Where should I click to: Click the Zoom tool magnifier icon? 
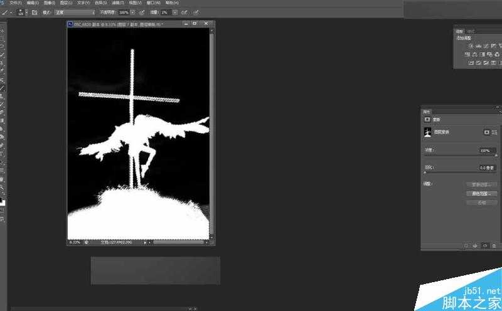coord(3,187)
